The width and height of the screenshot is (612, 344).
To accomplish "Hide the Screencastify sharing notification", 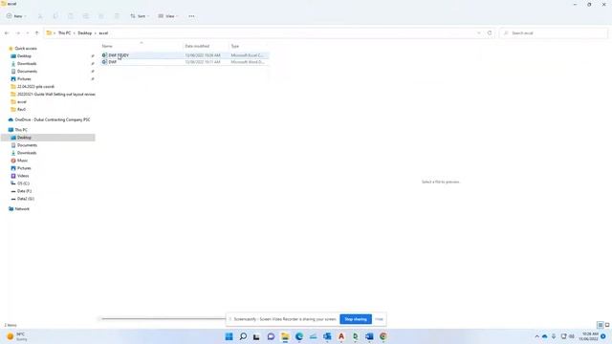I will tap(379, 319).
